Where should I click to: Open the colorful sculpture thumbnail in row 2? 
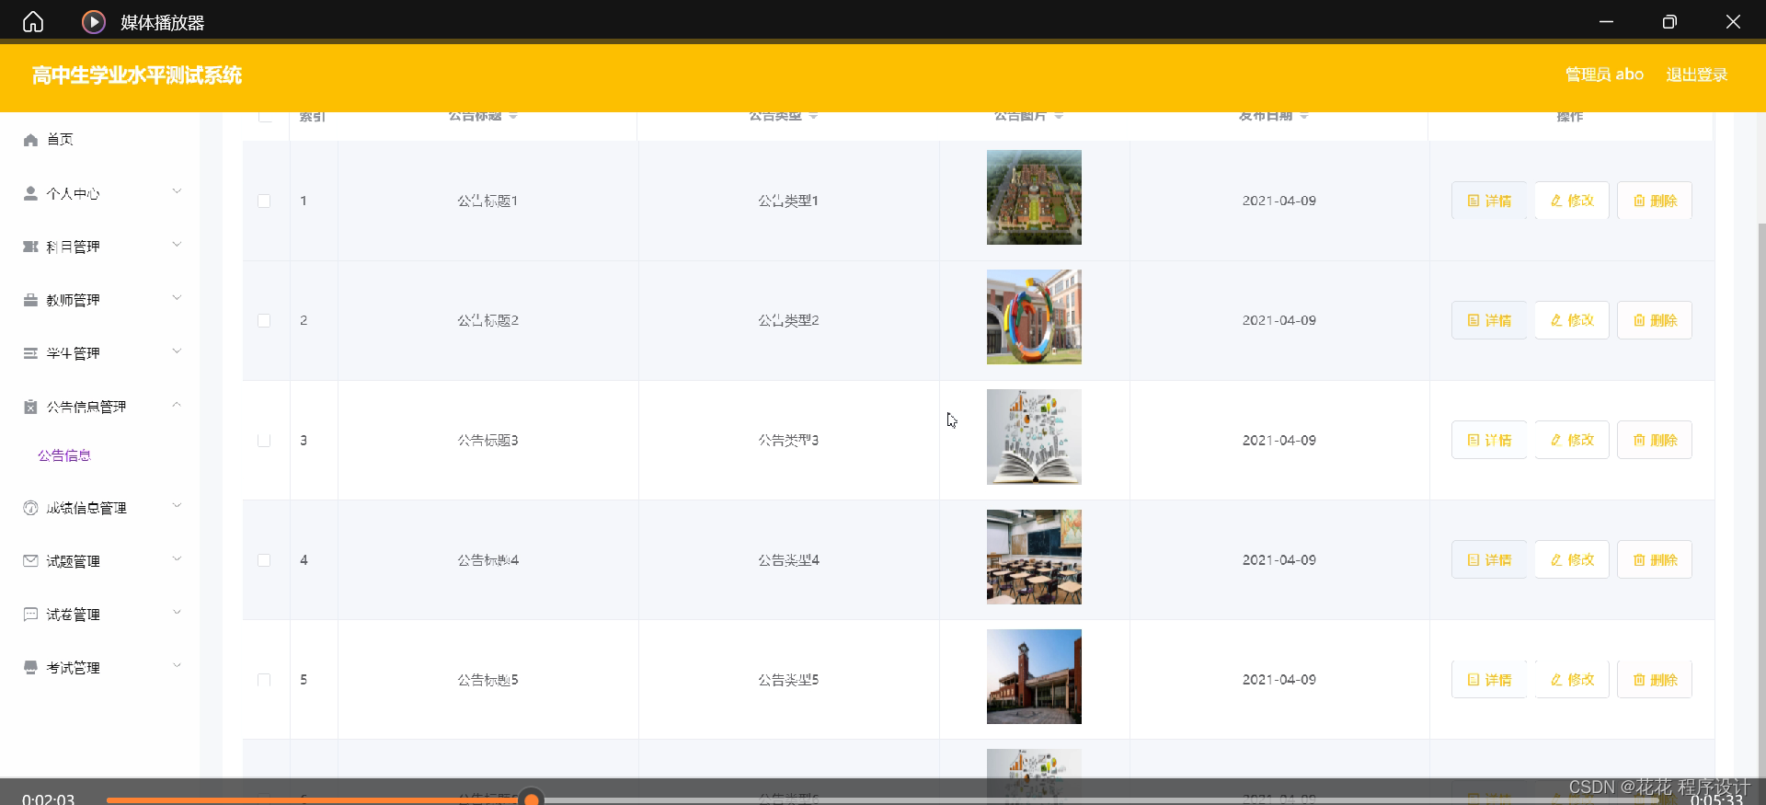1034,316
